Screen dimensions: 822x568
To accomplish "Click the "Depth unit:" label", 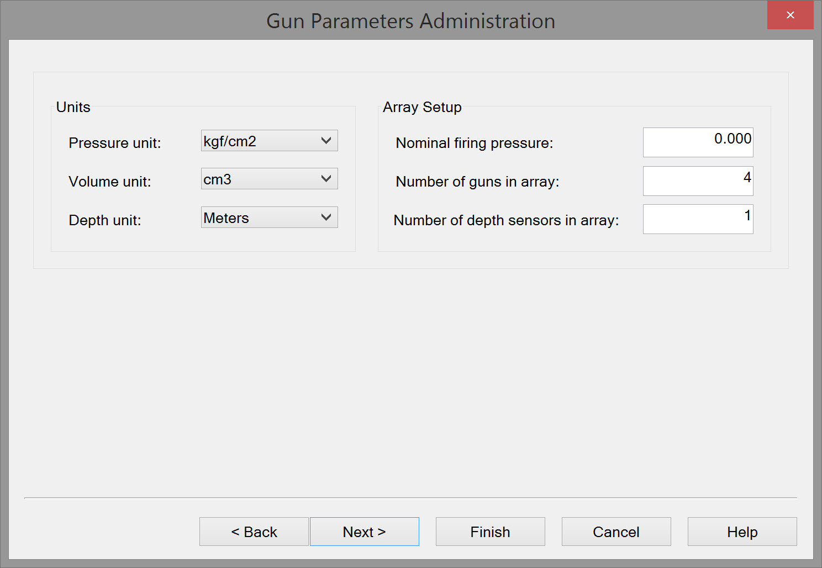I will [x=105, y=220].
